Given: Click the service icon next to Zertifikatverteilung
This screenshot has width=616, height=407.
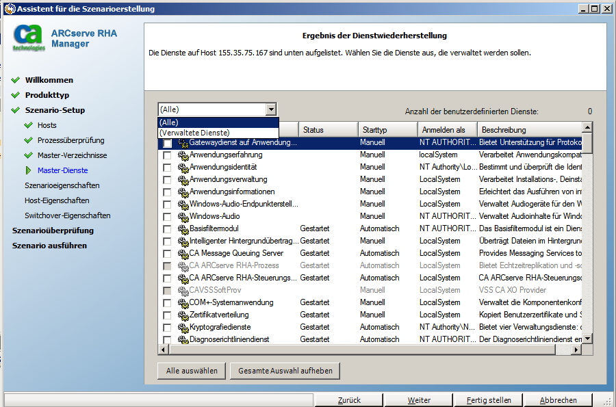Looking at the screenshot, I should tap(183, 315).
